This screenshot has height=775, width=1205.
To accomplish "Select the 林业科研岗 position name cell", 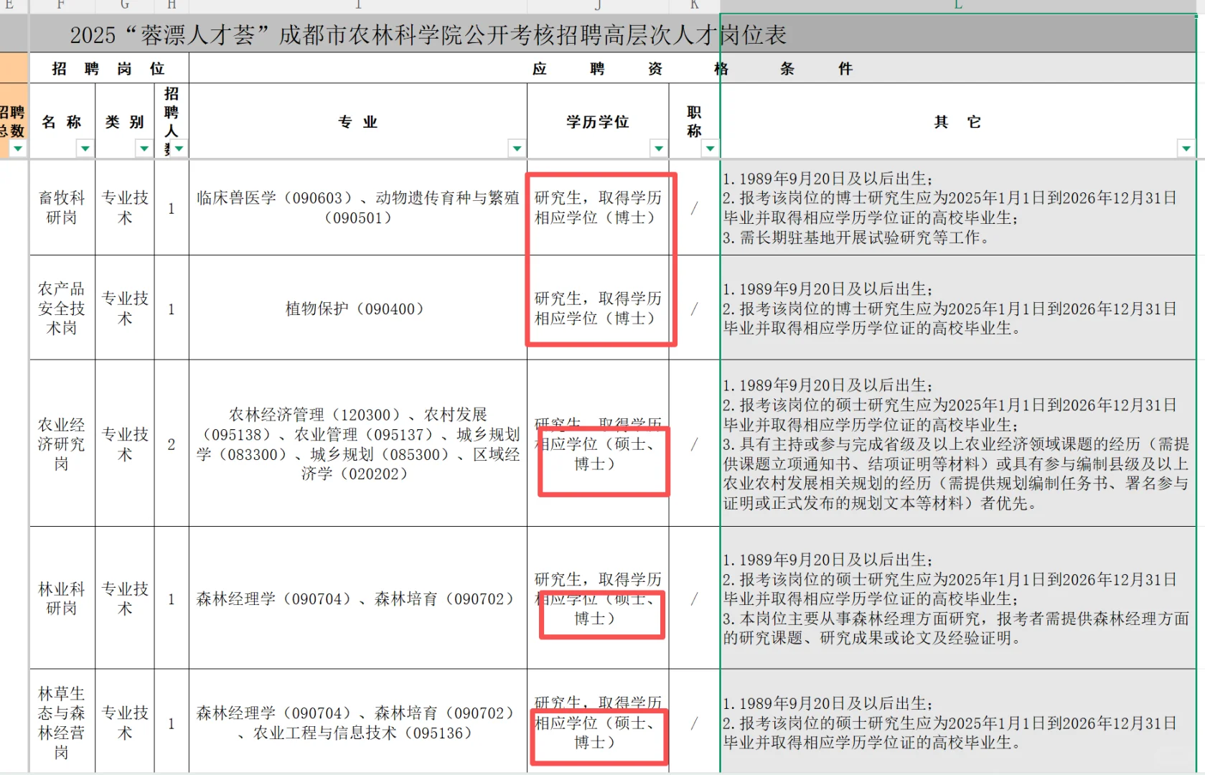I will click(x=62, y=598).
